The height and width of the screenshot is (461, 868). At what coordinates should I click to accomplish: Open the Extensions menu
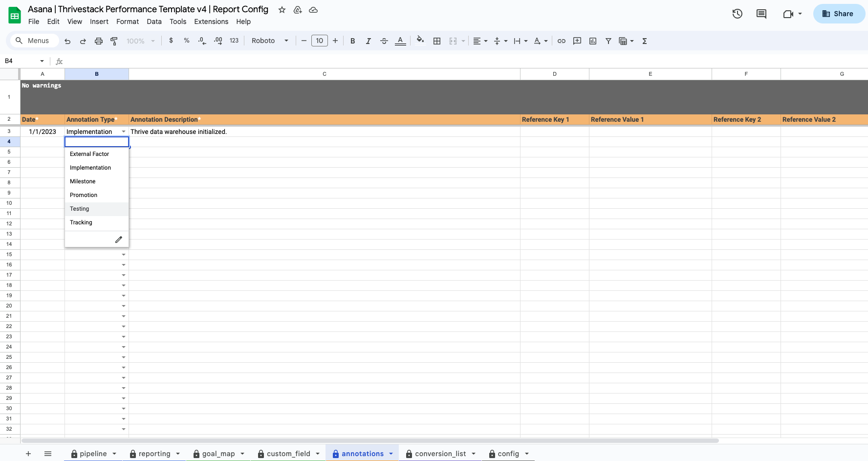point(211,22)
